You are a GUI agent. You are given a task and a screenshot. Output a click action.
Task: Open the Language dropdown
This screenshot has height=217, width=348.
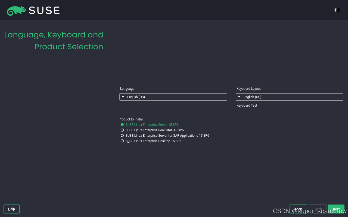point(173,97)
